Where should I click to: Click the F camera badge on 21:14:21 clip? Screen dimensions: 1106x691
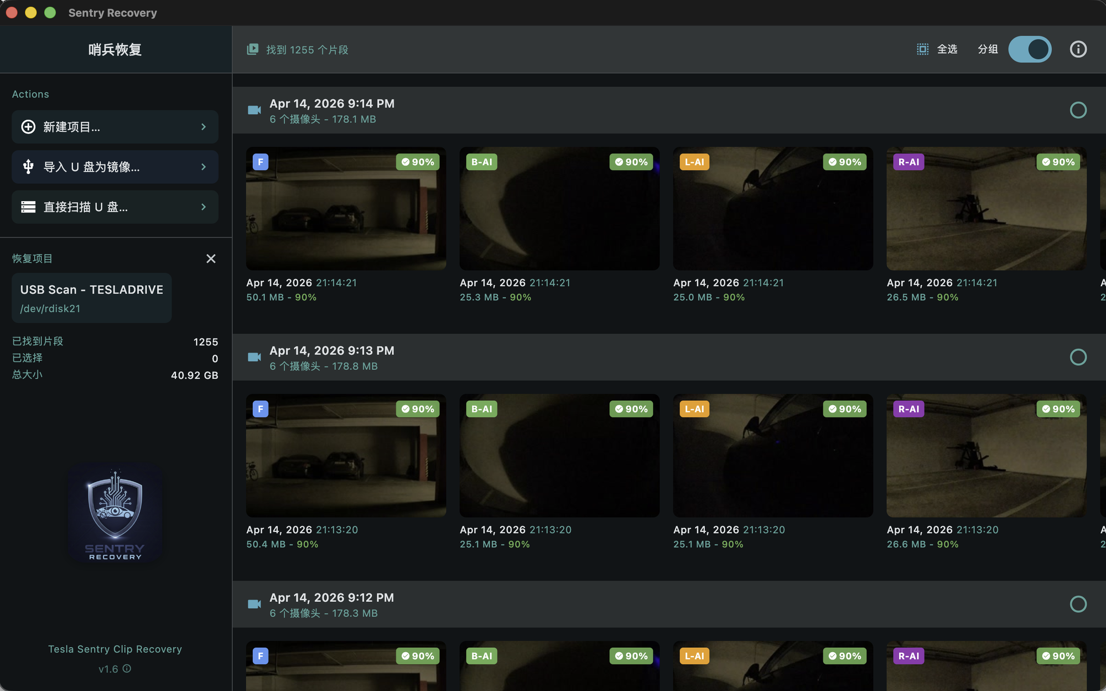(261, 162)
